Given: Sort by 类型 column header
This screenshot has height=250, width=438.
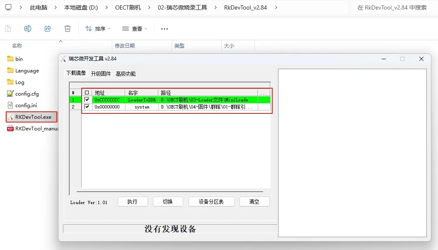Looking at the screenshot, I should [x=179, y=46].
